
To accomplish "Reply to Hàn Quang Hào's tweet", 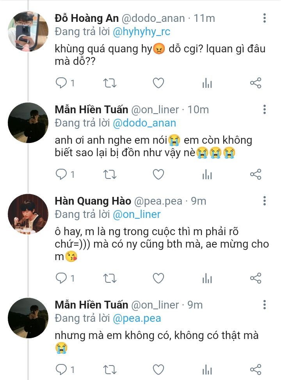I will click(62, 278).
